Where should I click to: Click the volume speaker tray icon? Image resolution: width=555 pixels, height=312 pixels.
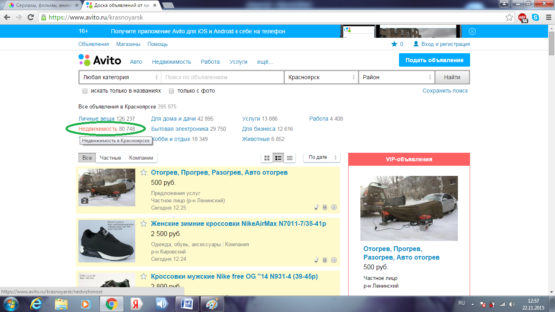[x=511, y=304]
